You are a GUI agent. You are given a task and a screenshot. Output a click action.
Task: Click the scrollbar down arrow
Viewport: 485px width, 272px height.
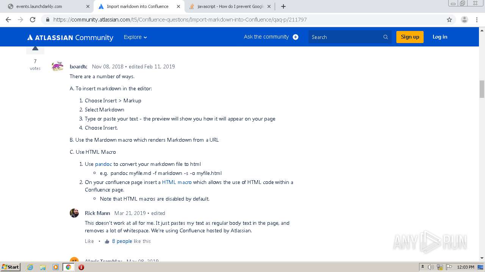(x=482, y=258)
